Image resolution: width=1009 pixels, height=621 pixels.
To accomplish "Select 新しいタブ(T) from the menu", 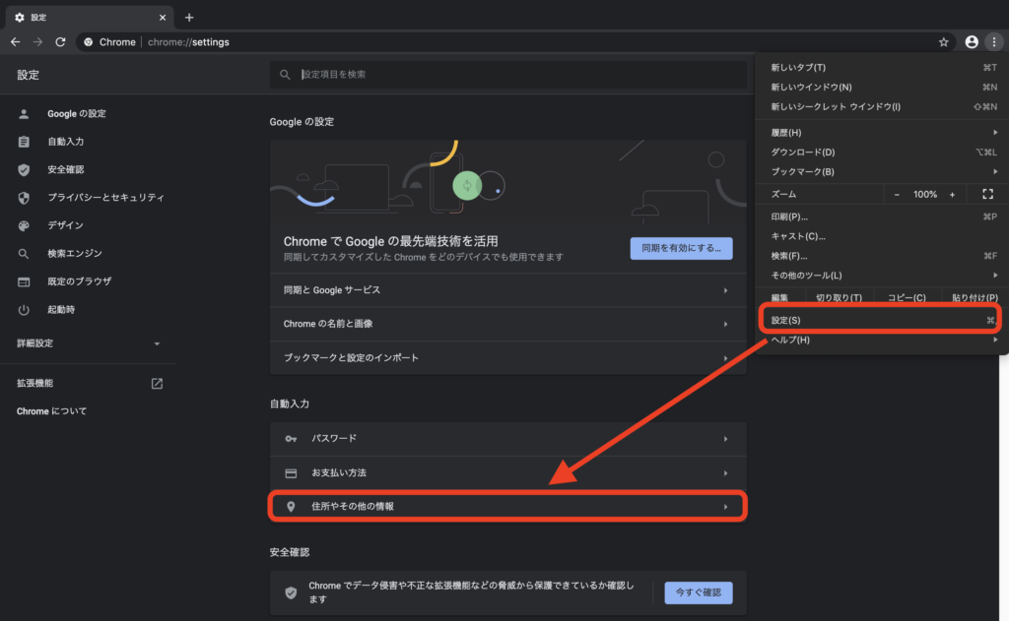I will click(882, 68).
